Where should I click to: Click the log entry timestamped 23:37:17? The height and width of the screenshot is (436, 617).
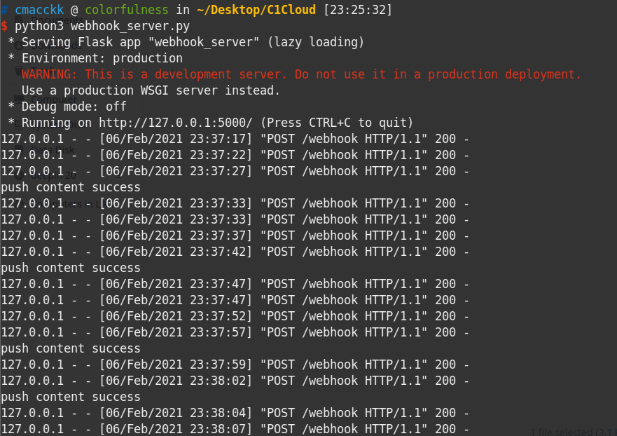click(235, 139)
